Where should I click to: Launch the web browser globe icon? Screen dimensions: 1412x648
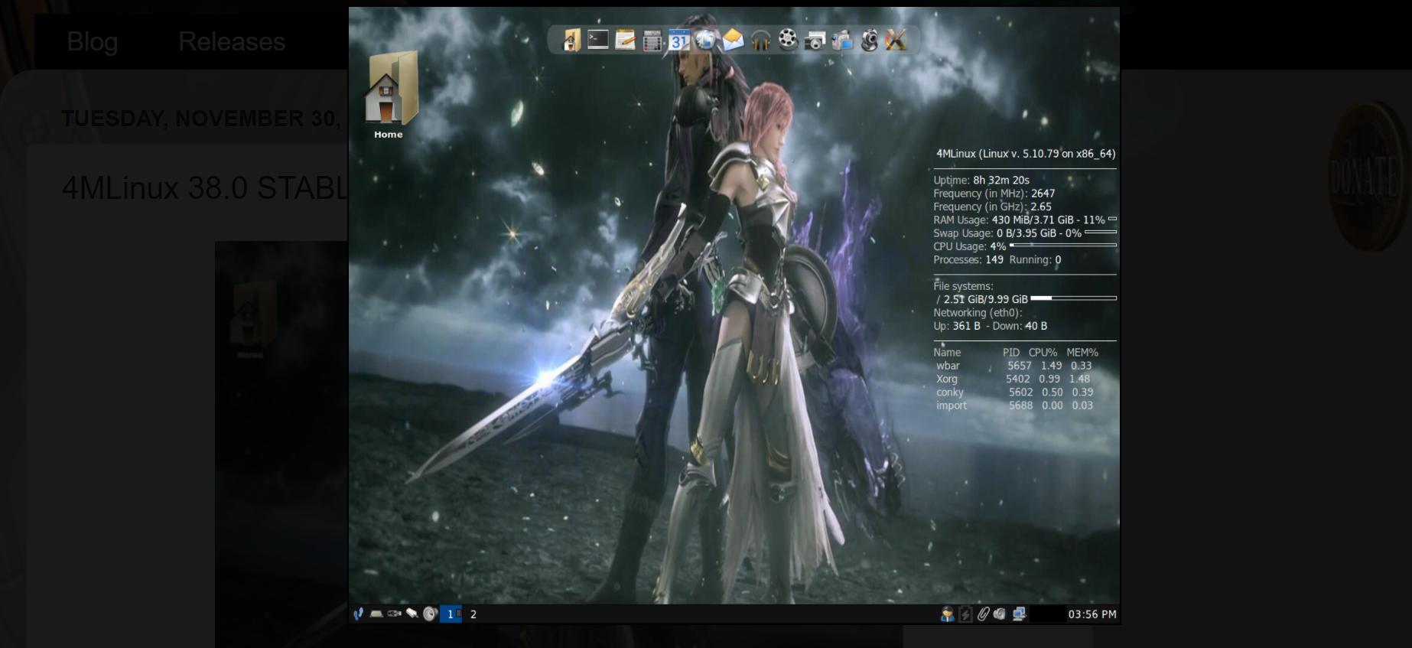click(x=705, y=40)
